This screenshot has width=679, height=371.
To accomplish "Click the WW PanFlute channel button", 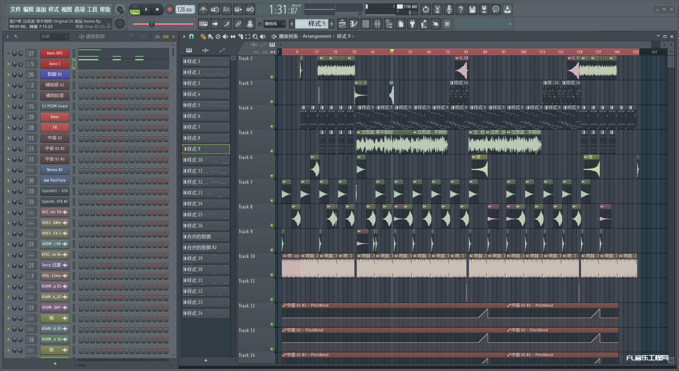I will click(54, 181).
